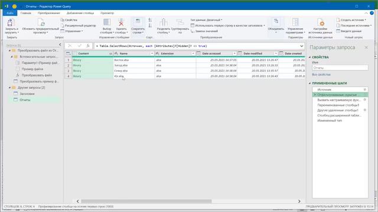Switch to the Просмотр ribbon tab
This screenshot has height=212, width=378.
(107, 13)
